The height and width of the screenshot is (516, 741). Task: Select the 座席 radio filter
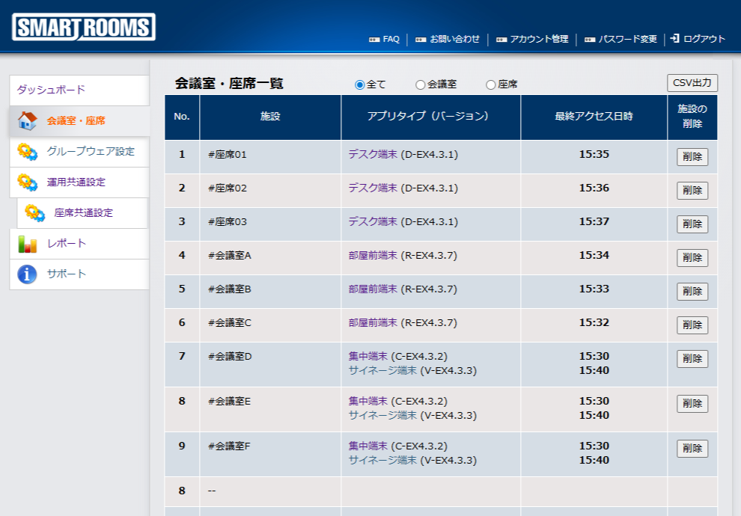[x=491, y=85]
